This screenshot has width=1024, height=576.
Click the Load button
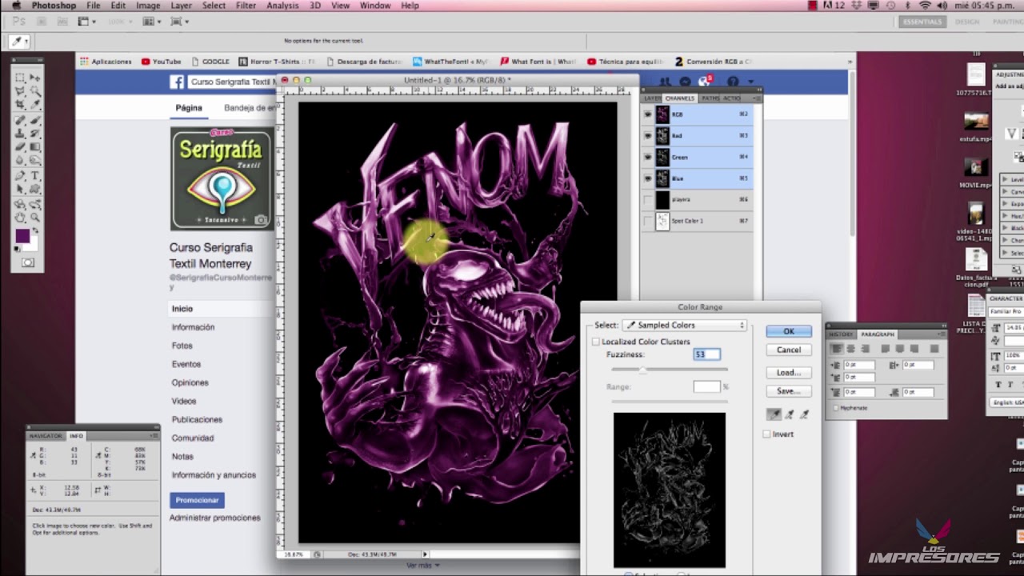789,373
